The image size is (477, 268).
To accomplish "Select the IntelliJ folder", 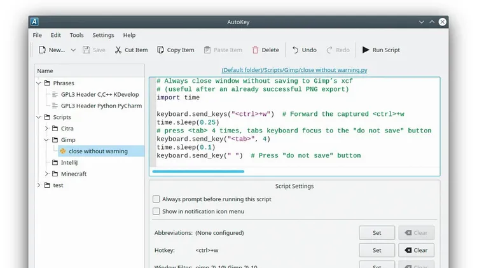I will 69,162.
